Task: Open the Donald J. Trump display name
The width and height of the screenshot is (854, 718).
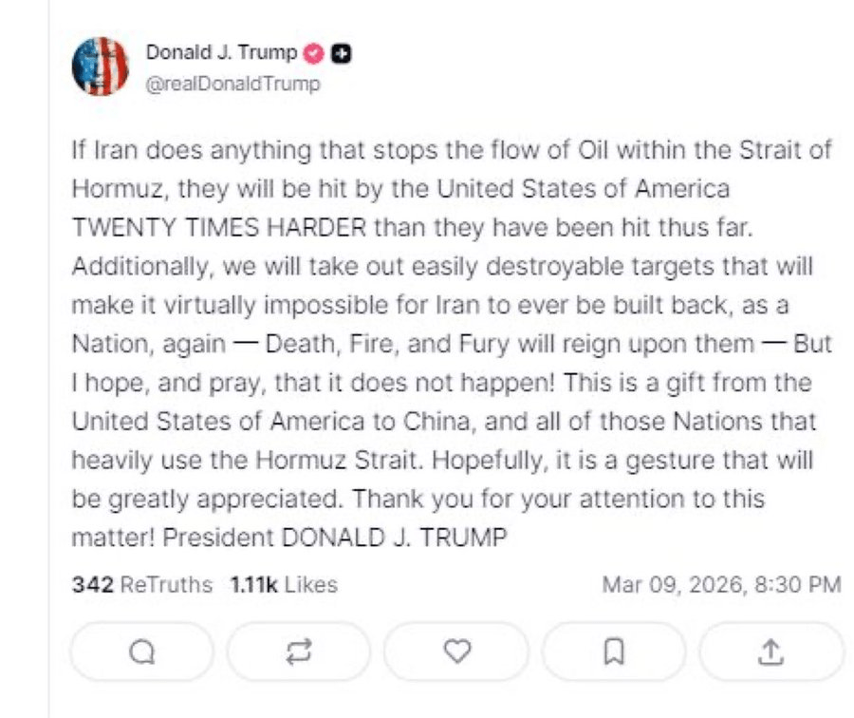Action: 221,53
